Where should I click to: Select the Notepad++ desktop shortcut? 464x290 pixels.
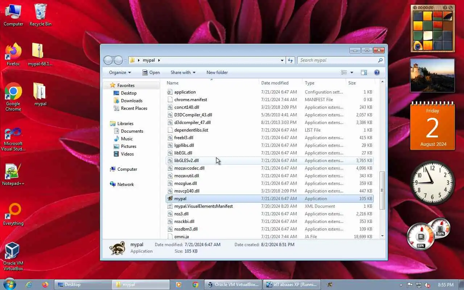click(13, 174)
